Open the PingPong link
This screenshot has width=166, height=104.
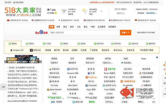pyautogui.click(x=91, y=77)
